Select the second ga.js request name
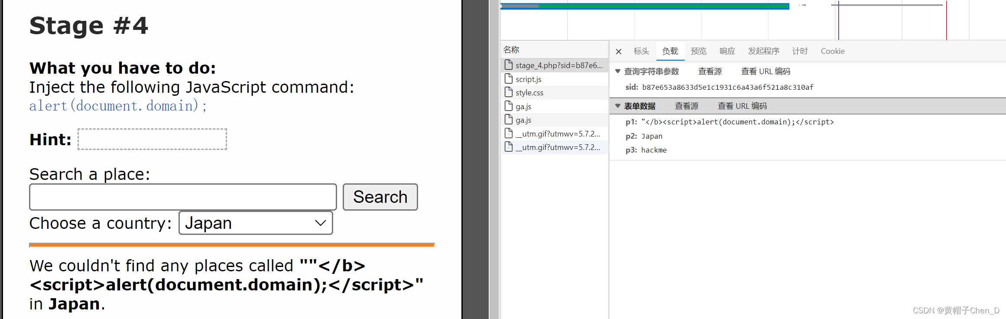Screen dimensions: 1006x319 [x=523, y=120]
